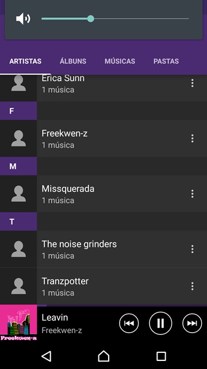The image size is (207, 369).
Task: Switch to the MÚSICAS tab
Action: click(120, 61)
